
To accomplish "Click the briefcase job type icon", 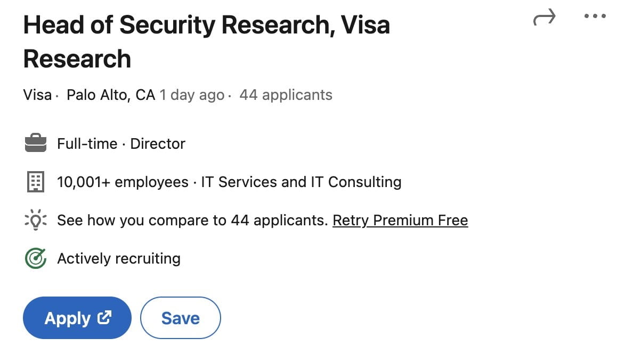I will (36, 143).
